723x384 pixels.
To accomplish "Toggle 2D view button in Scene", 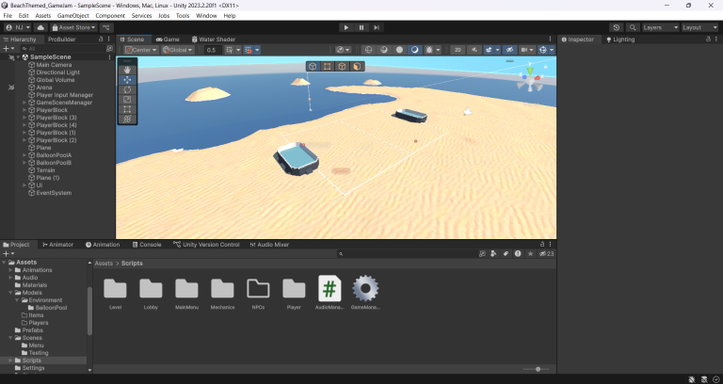I will [458, 50].
